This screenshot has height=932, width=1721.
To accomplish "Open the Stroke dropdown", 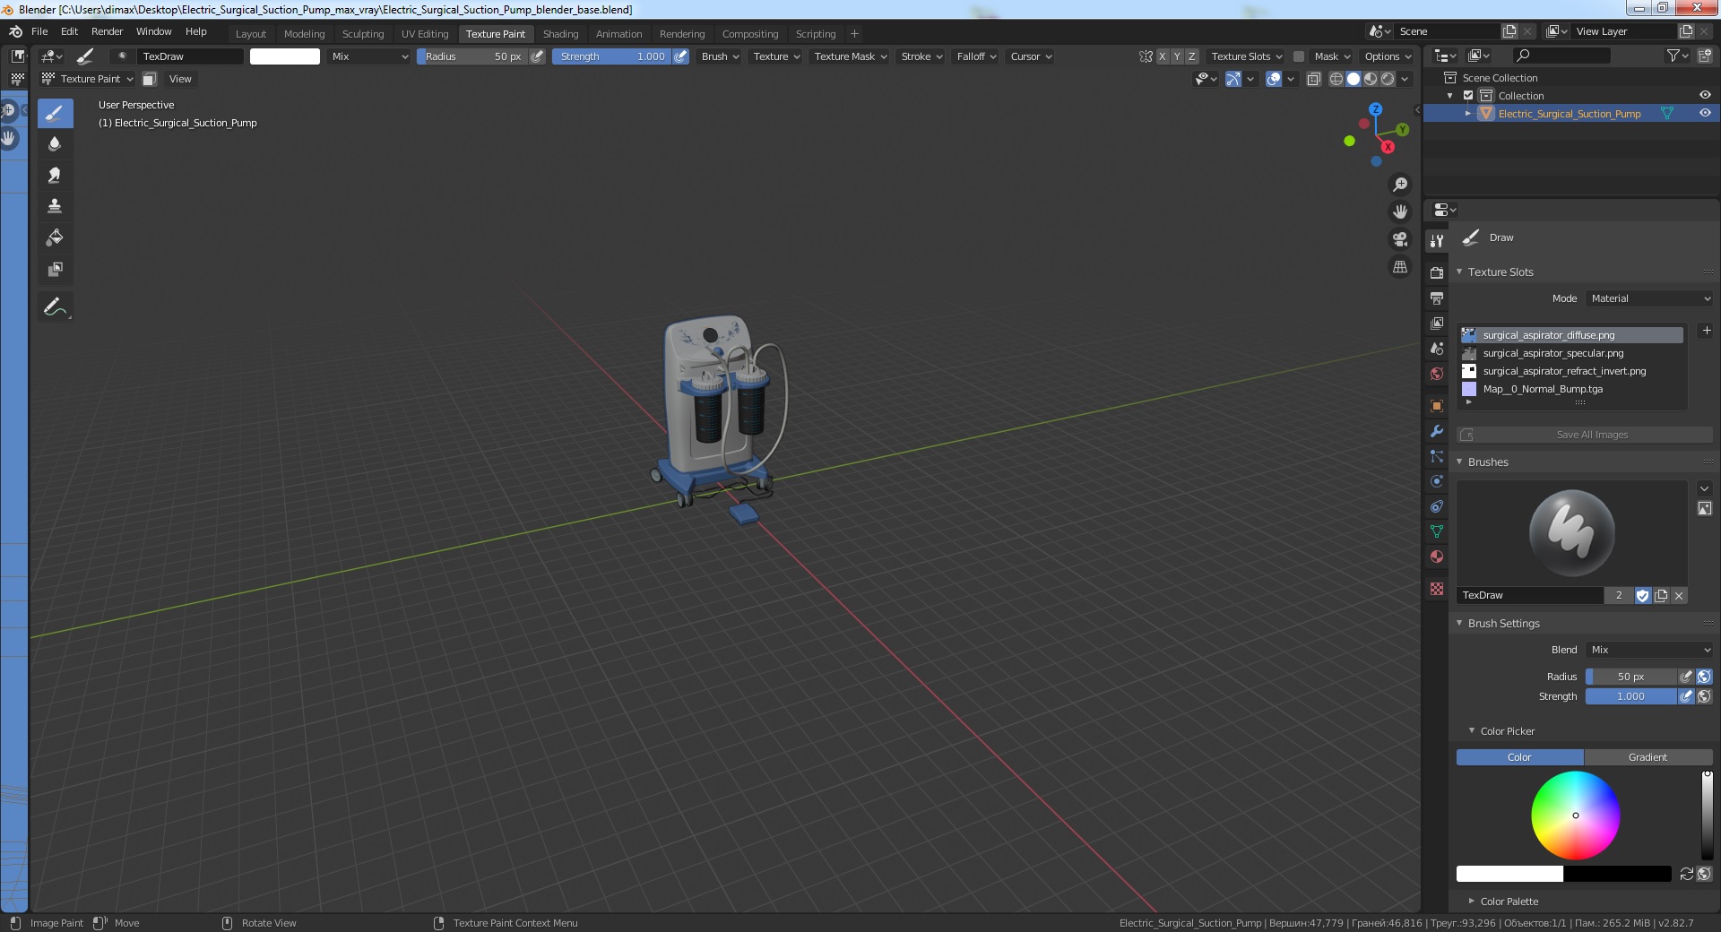I will click(x=921, y=56).
